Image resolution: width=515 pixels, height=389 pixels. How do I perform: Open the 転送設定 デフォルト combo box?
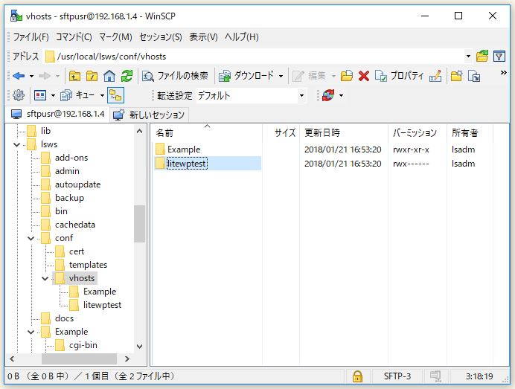(252, 96)
